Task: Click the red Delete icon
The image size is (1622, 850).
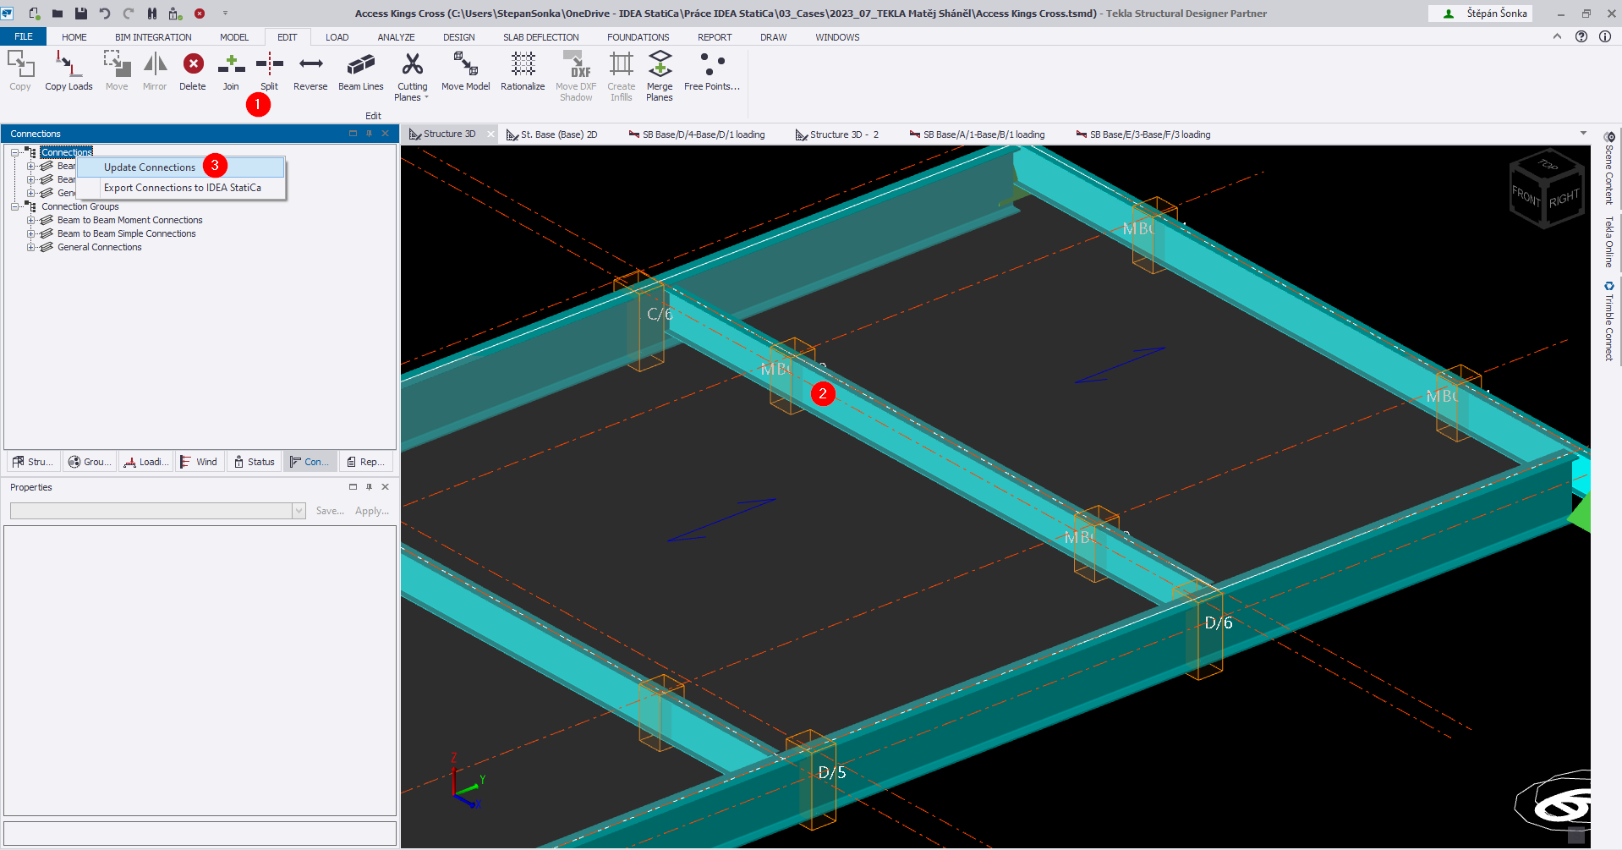Action: click(x=193, y=71)
